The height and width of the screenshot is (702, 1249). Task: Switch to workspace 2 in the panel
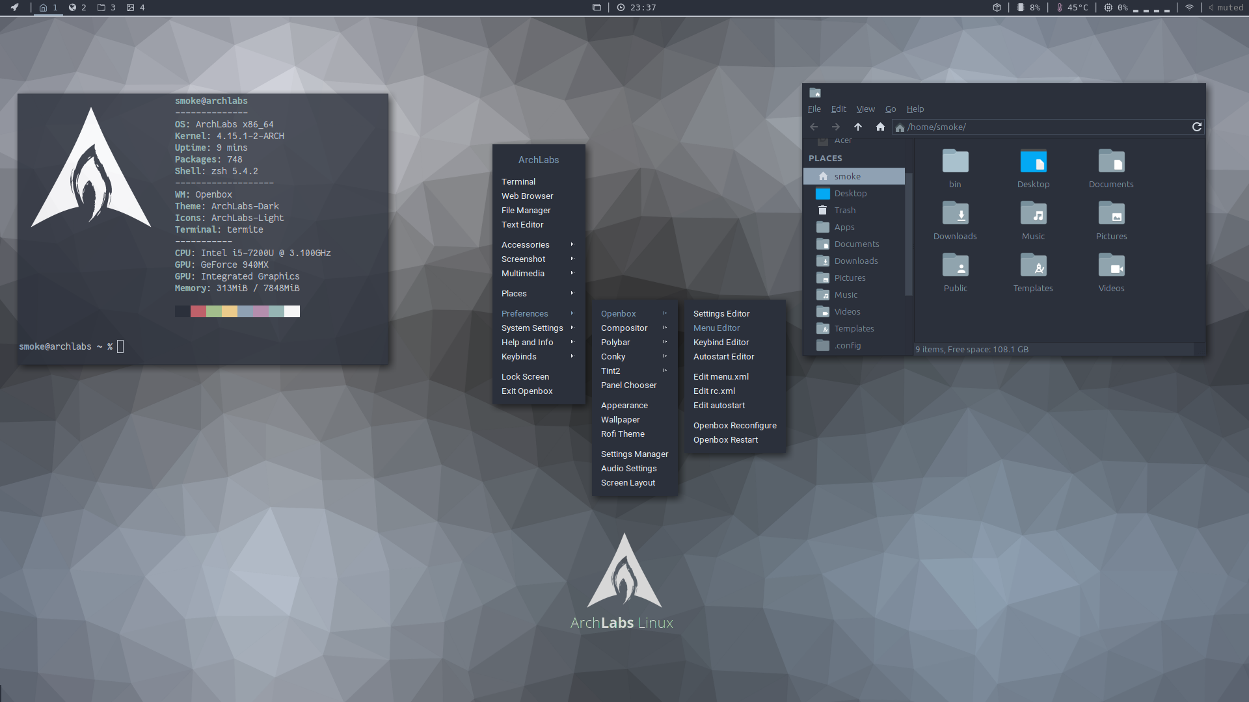[77, 7]
